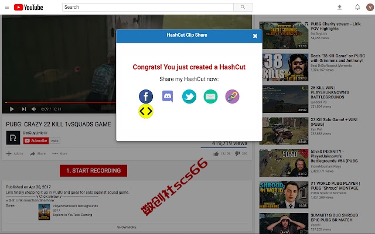375x234 pixels.
Task: Click the YouTube search box
Action: (x=148, y=7)
